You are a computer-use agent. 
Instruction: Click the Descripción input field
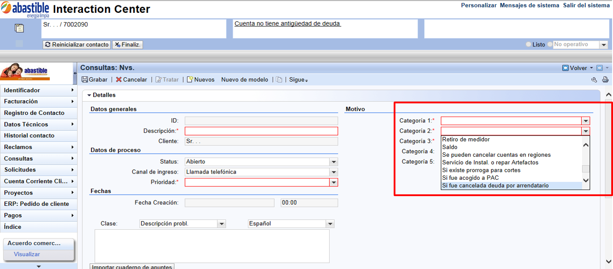pyautogui.click(x=261, y=131)
